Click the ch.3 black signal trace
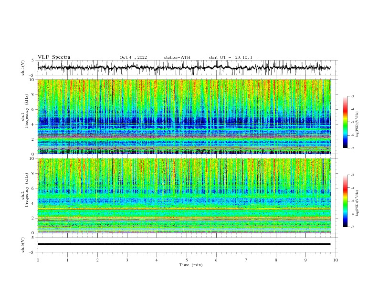The width and height of the screenshot is (378, 292). (184, 244)
